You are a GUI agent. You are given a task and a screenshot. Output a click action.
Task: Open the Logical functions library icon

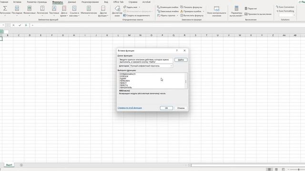tap(42, 8)
